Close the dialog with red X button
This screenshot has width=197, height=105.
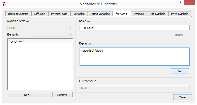pyautogui.click(x=189, y=3)
